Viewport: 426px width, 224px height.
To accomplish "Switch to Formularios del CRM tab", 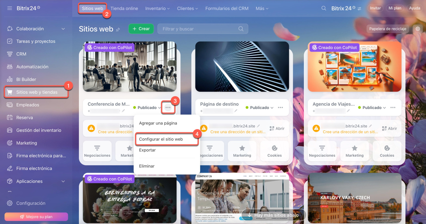I will tap(227, 8).
